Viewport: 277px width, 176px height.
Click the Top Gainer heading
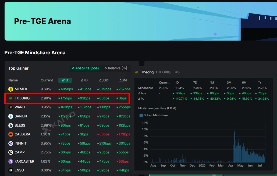pos(18,68)
